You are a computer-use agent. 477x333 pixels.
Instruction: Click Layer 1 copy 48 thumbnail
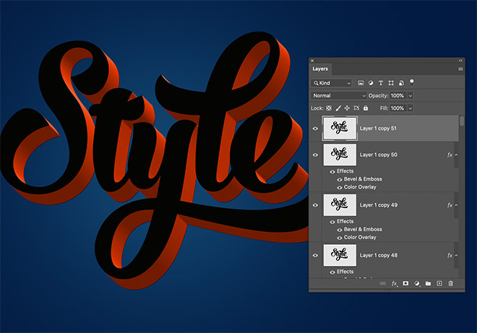coord(340,255)
